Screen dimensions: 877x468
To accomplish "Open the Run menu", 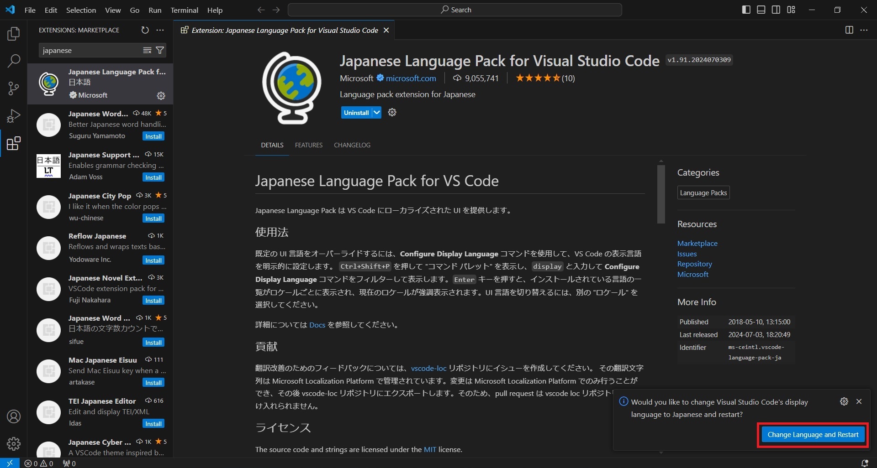I will click(155, 10).
